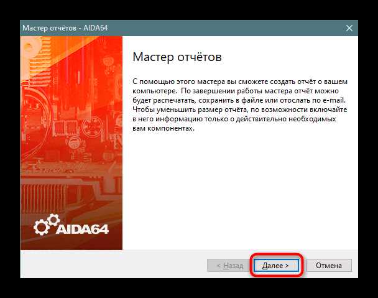Viewport: 378px width, 298px height.
Task: Click the disabled < Назад button
Action: pos(229,266)
